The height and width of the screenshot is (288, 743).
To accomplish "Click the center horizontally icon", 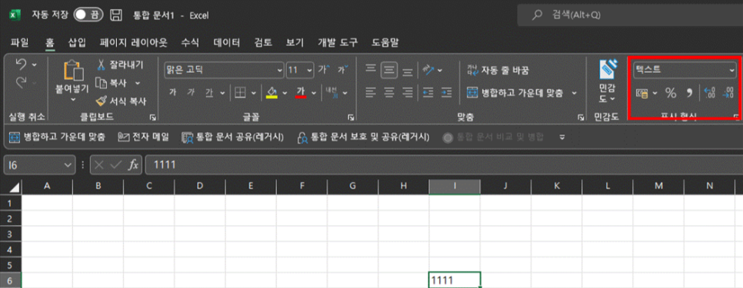I will pyautogui.click(x=389, y=93).
